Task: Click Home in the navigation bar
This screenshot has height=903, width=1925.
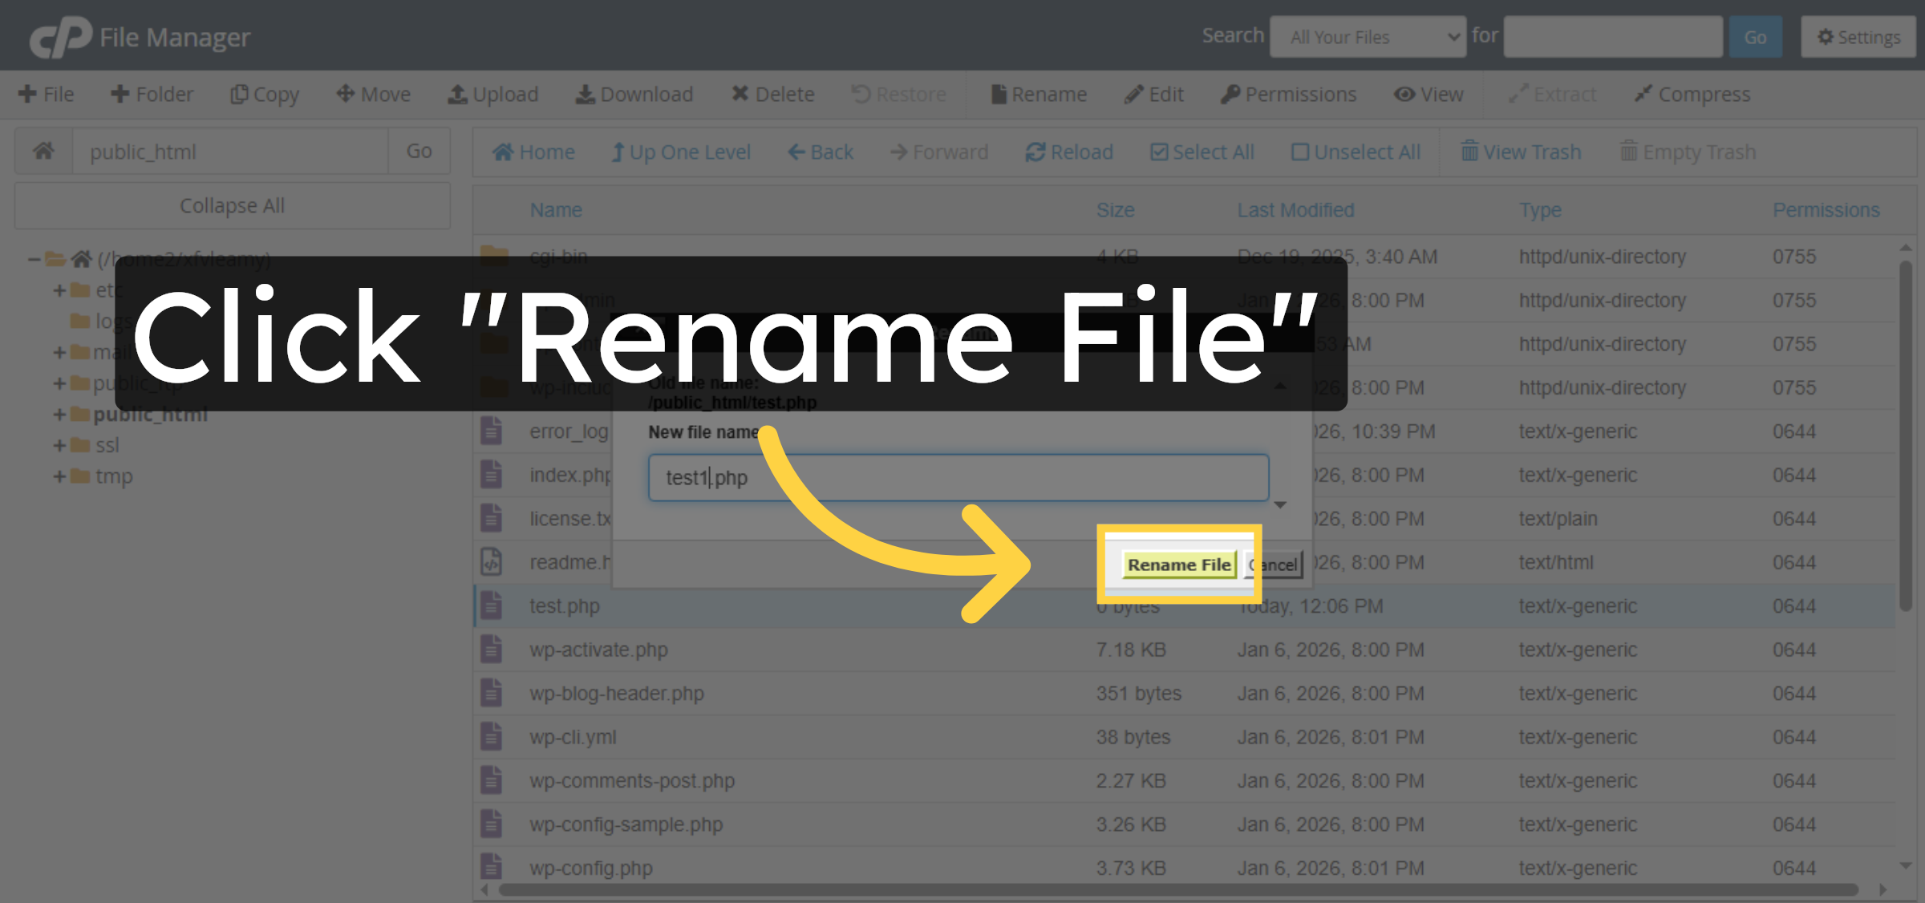Action: click(x=533, y=152)
